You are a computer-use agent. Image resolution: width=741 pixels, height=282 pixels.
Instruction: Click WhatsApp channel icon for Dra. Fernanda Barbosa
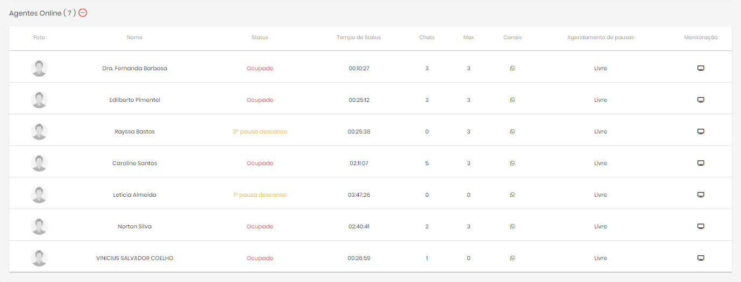512,68
